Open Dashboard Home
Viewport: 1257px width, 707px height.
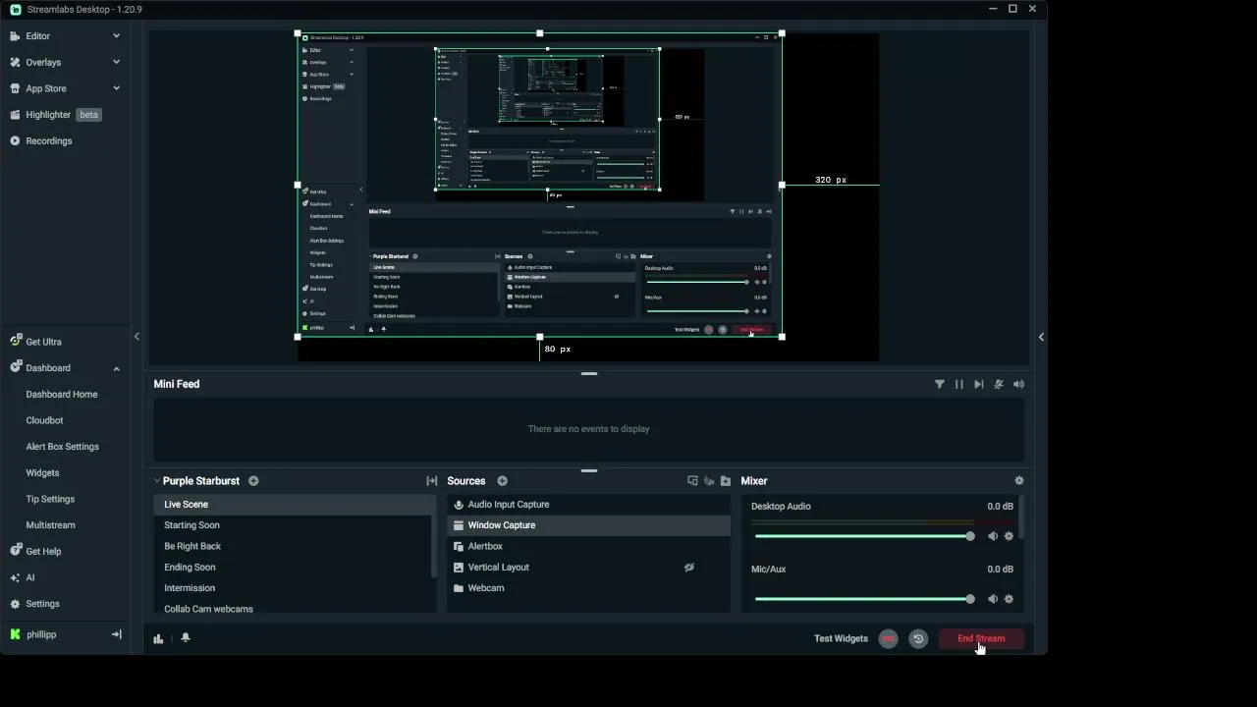[x=62, y=394]
